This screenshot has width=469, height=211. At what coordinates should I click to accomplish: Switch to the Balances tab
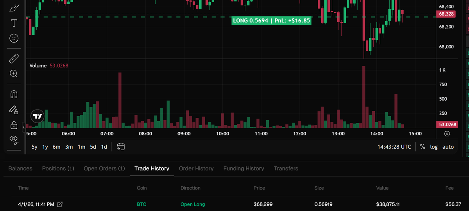coord(20,168)
